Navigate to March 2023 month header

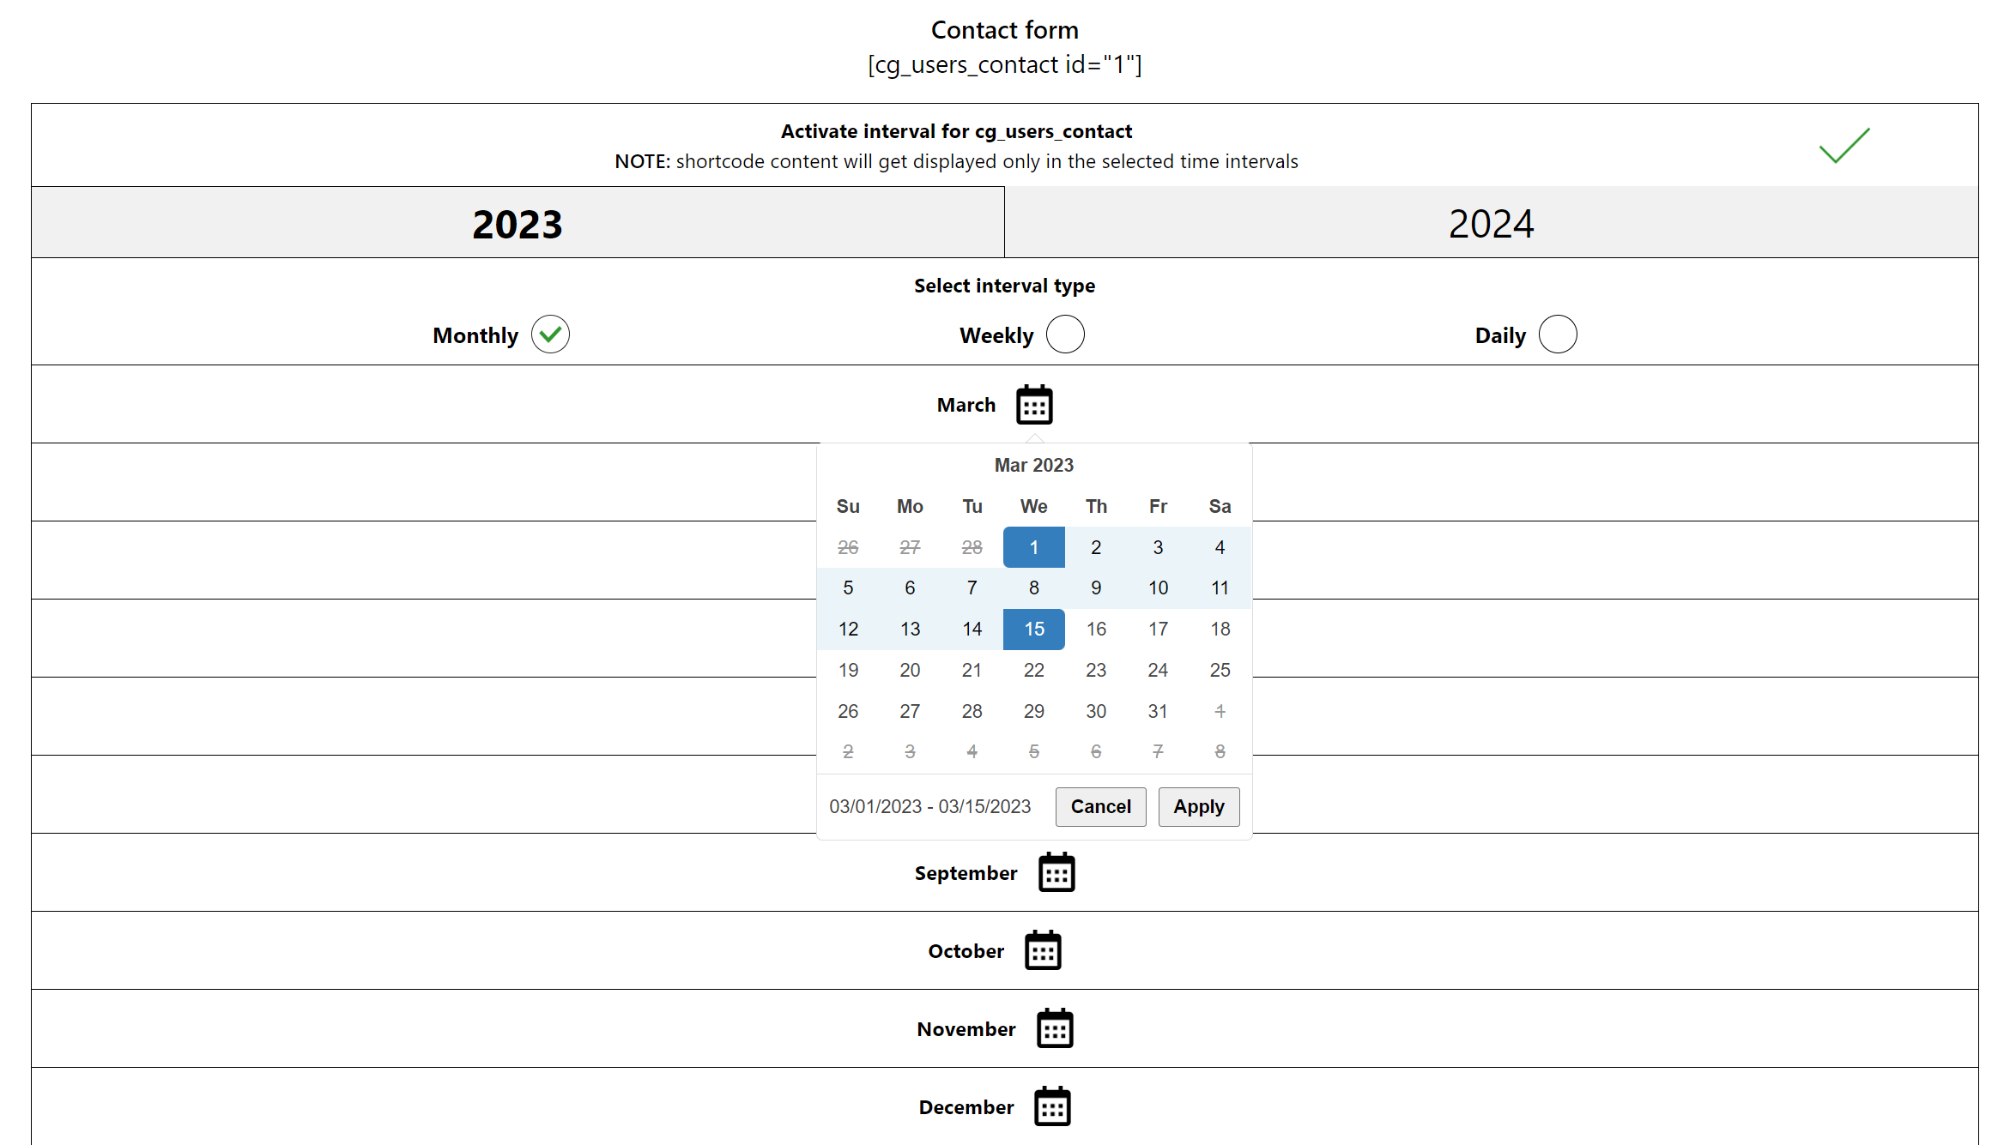point(1034,465)
